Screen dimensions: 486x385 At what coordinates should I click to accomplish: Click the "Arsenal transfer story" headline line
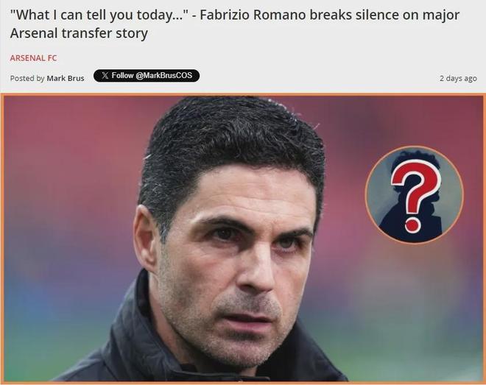pos(79,33)
